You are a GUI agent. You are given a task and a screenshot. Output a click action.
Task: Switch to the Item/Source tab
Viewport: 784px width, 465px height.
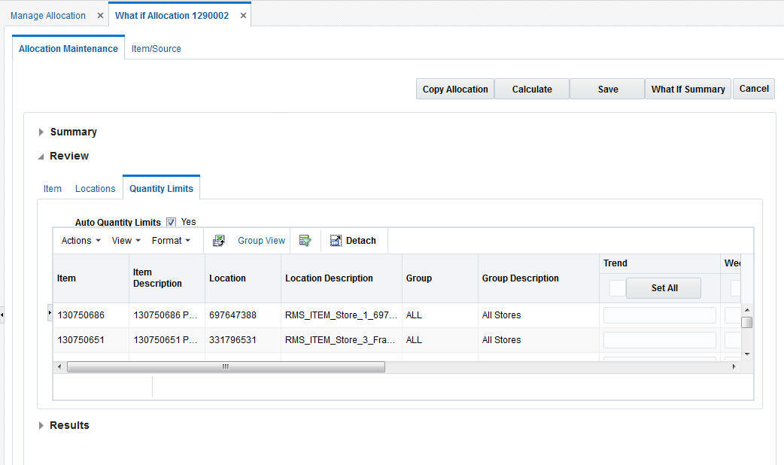click(x=156, y=48)
